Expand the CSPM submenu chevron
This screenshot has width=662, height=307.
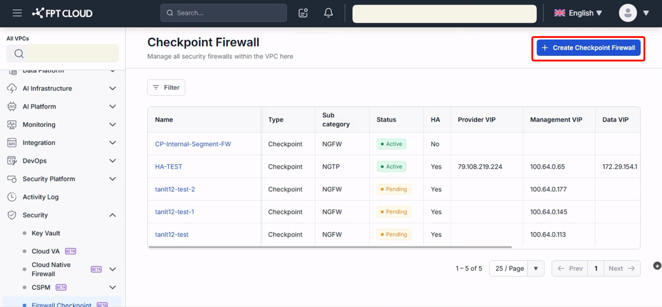pyautogui.click(x=112, y=287)
